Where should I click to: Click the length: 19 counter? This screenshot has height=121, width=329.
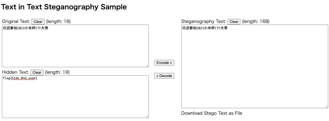click(57, 72)
